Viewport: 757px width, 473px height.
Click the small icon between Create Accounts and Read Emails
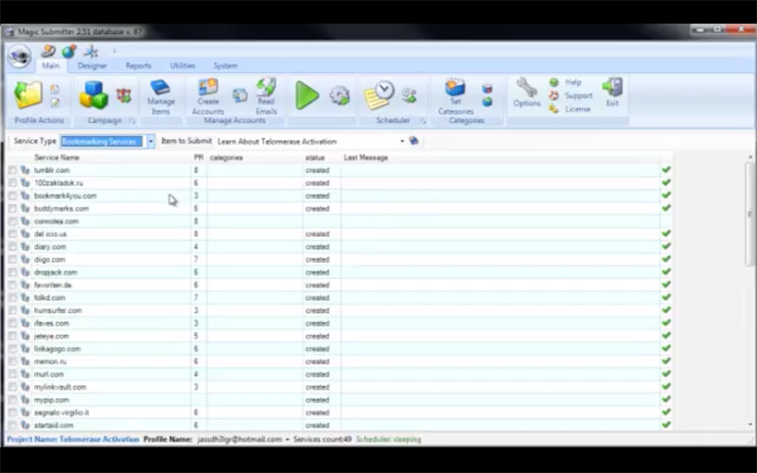pos(240,96)
